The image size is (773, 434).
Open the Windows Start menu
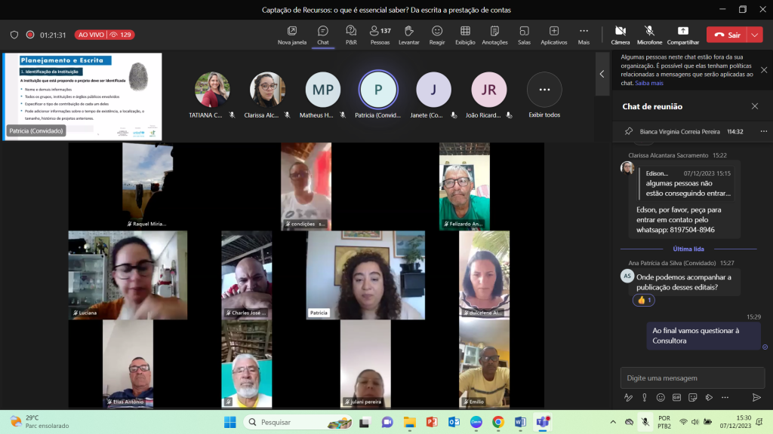tap(229, 422)
